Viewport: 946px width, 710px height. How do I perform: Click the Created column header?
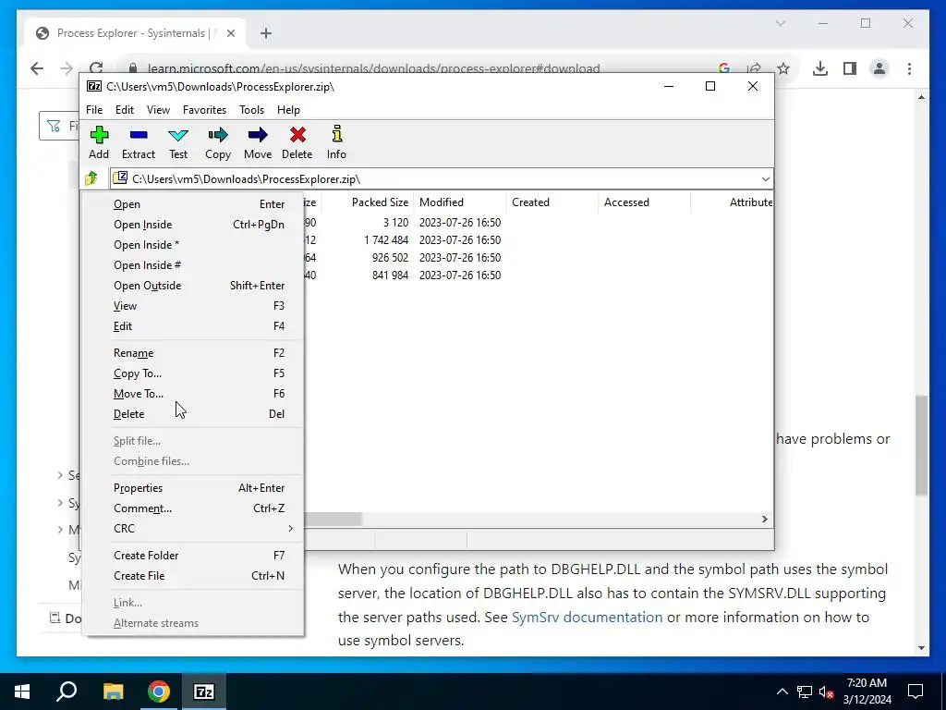tap(552, 202)
